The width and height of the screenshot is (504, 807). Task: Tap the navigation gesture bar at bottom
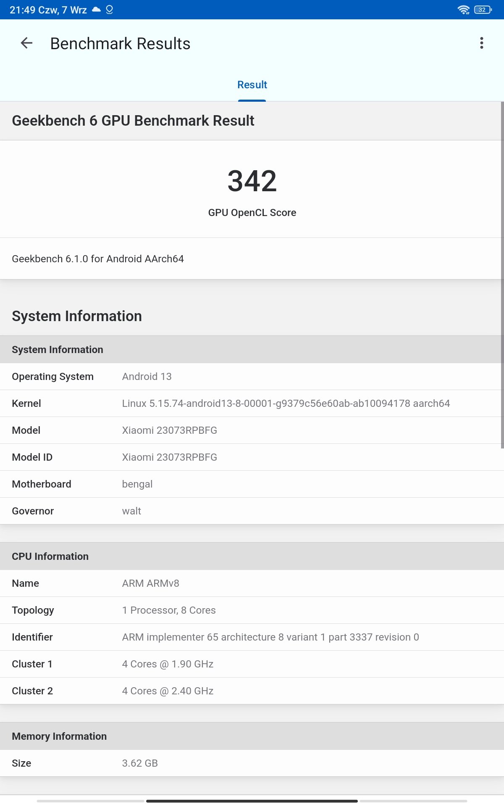tap(252, 801)
